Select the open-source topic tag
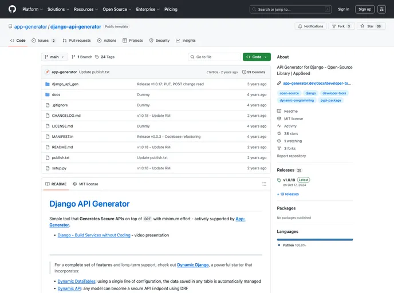The image size is (394, 293). coord(289,93)
